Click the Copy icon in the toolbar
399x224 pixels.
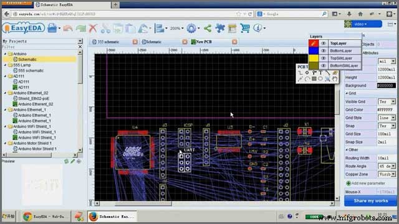point(118,28)
